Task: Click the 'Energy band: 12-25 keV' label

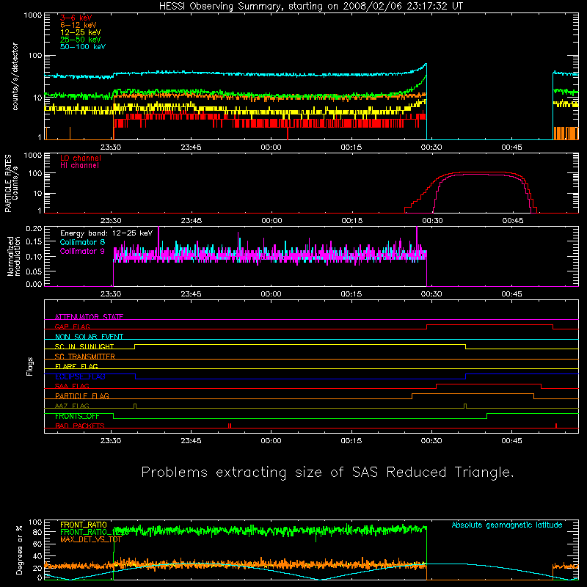Action: (106, 233)
